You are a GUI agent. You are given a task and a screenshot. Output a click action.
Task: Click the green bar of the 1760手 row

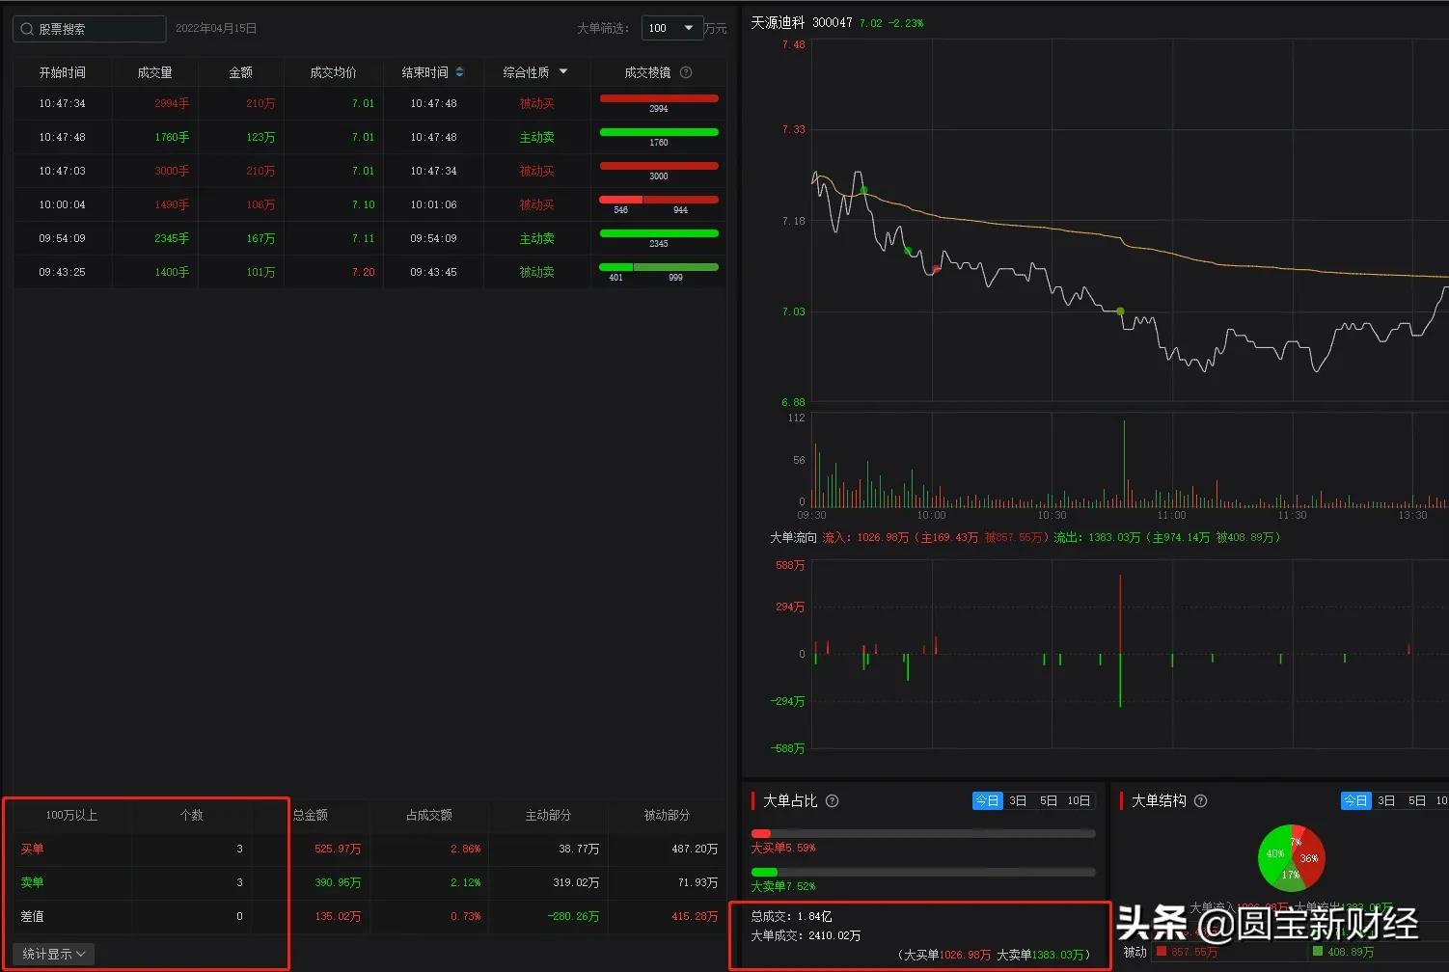pyautogui.click(x=659, y=132)
